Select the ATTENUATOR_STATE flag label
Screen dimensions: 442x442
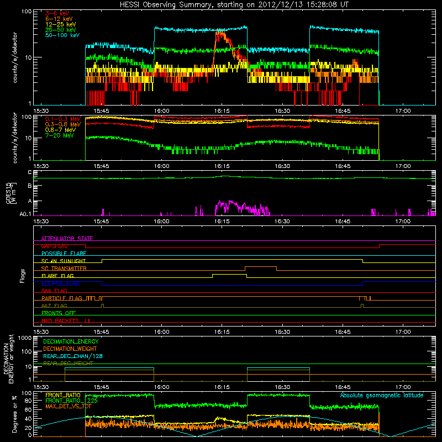click(x=67, y=239)
